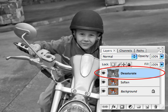Create a new layer group folder
The image size is (168, 112).
(x=139, y=106)
